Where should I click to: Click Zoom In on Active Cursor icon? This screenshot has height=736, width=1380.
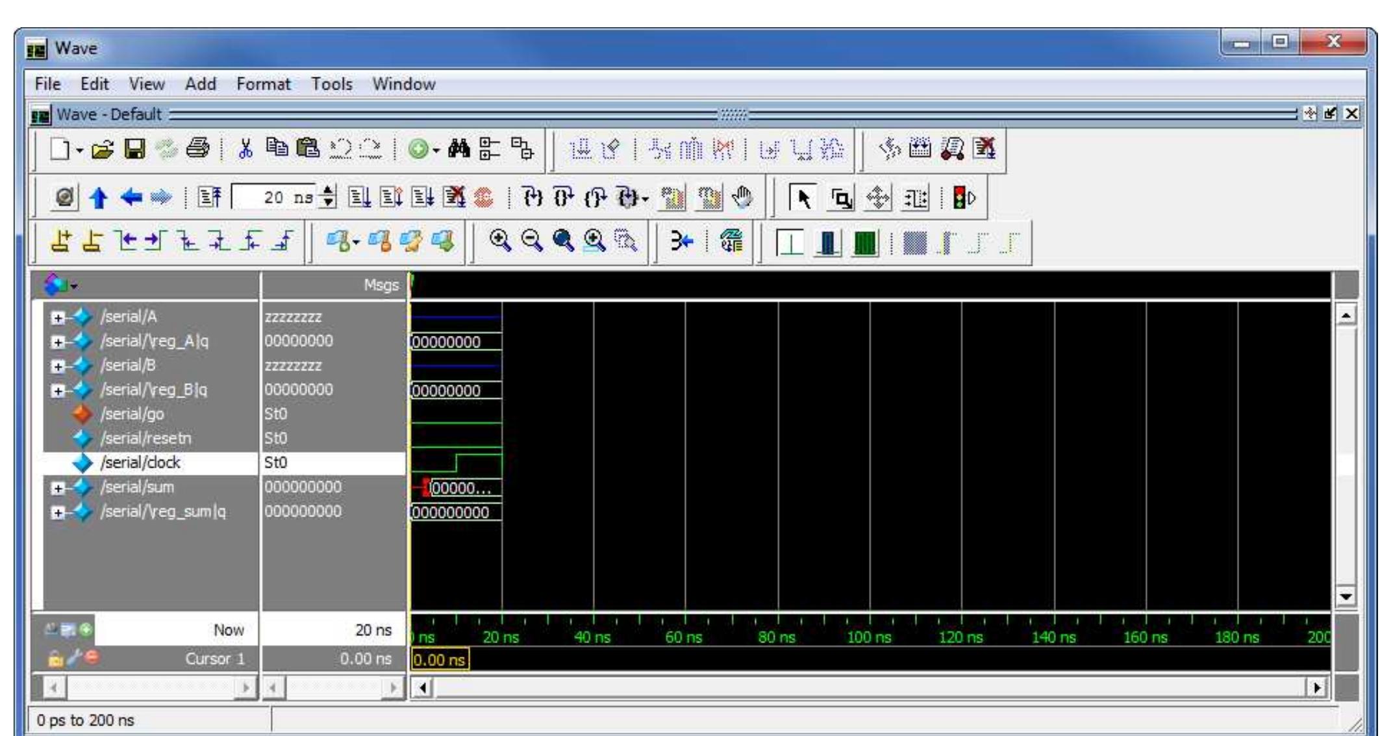click(x=594, y=241)
